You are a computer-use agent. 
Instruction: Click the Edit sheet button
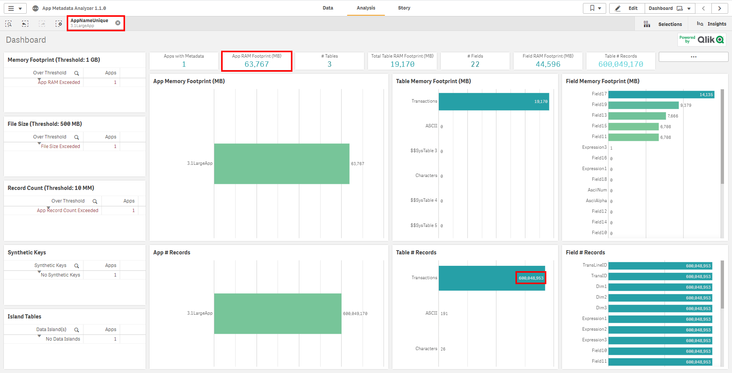point(627,8)
